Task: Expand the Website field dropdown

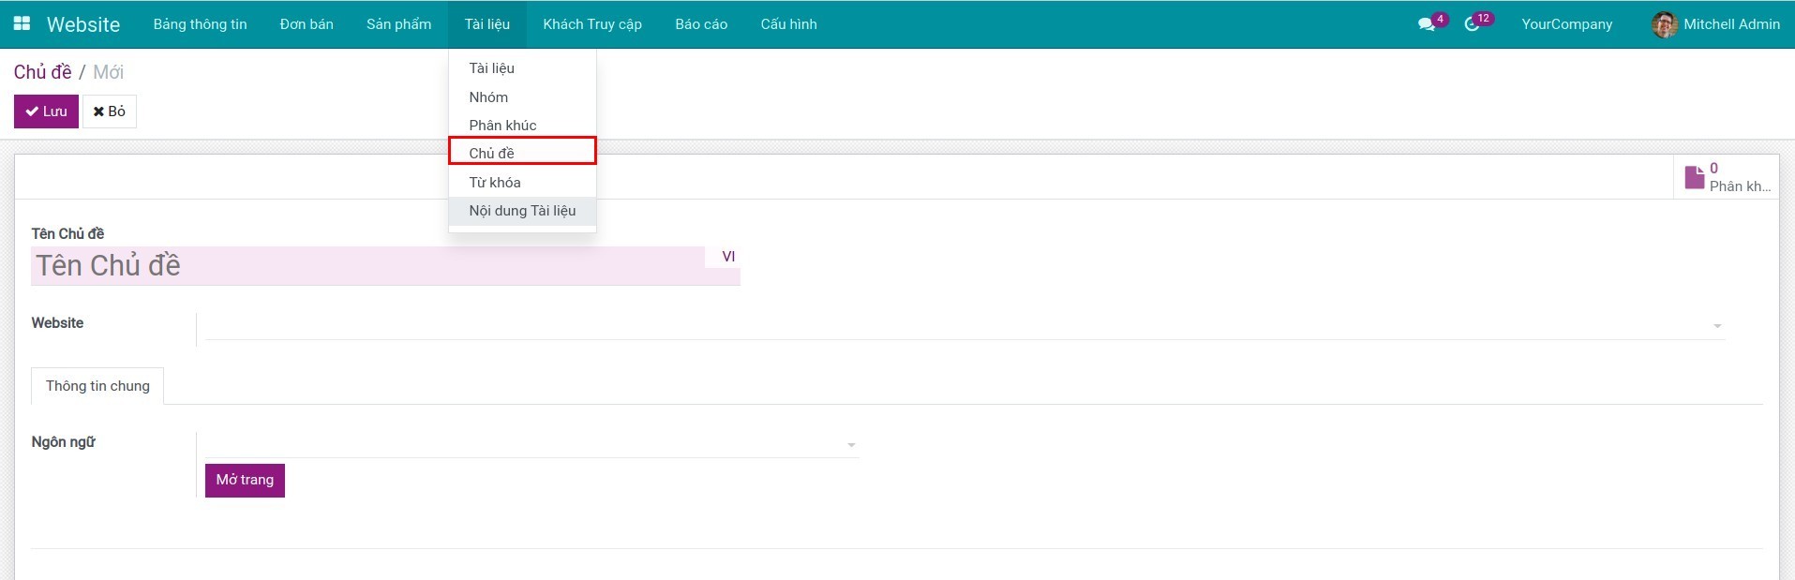Action: click(x=1716, y=326)
